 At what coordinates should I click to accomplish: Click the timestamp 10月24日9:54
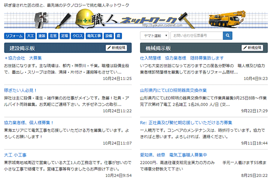click(118, 175)
